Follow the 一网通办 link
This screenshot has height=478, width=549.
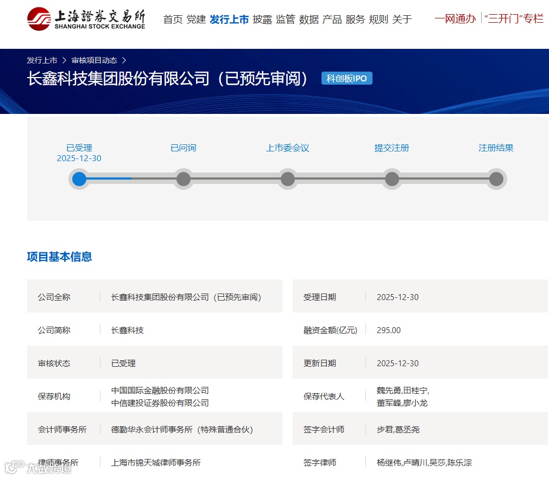tap(455, 18)
